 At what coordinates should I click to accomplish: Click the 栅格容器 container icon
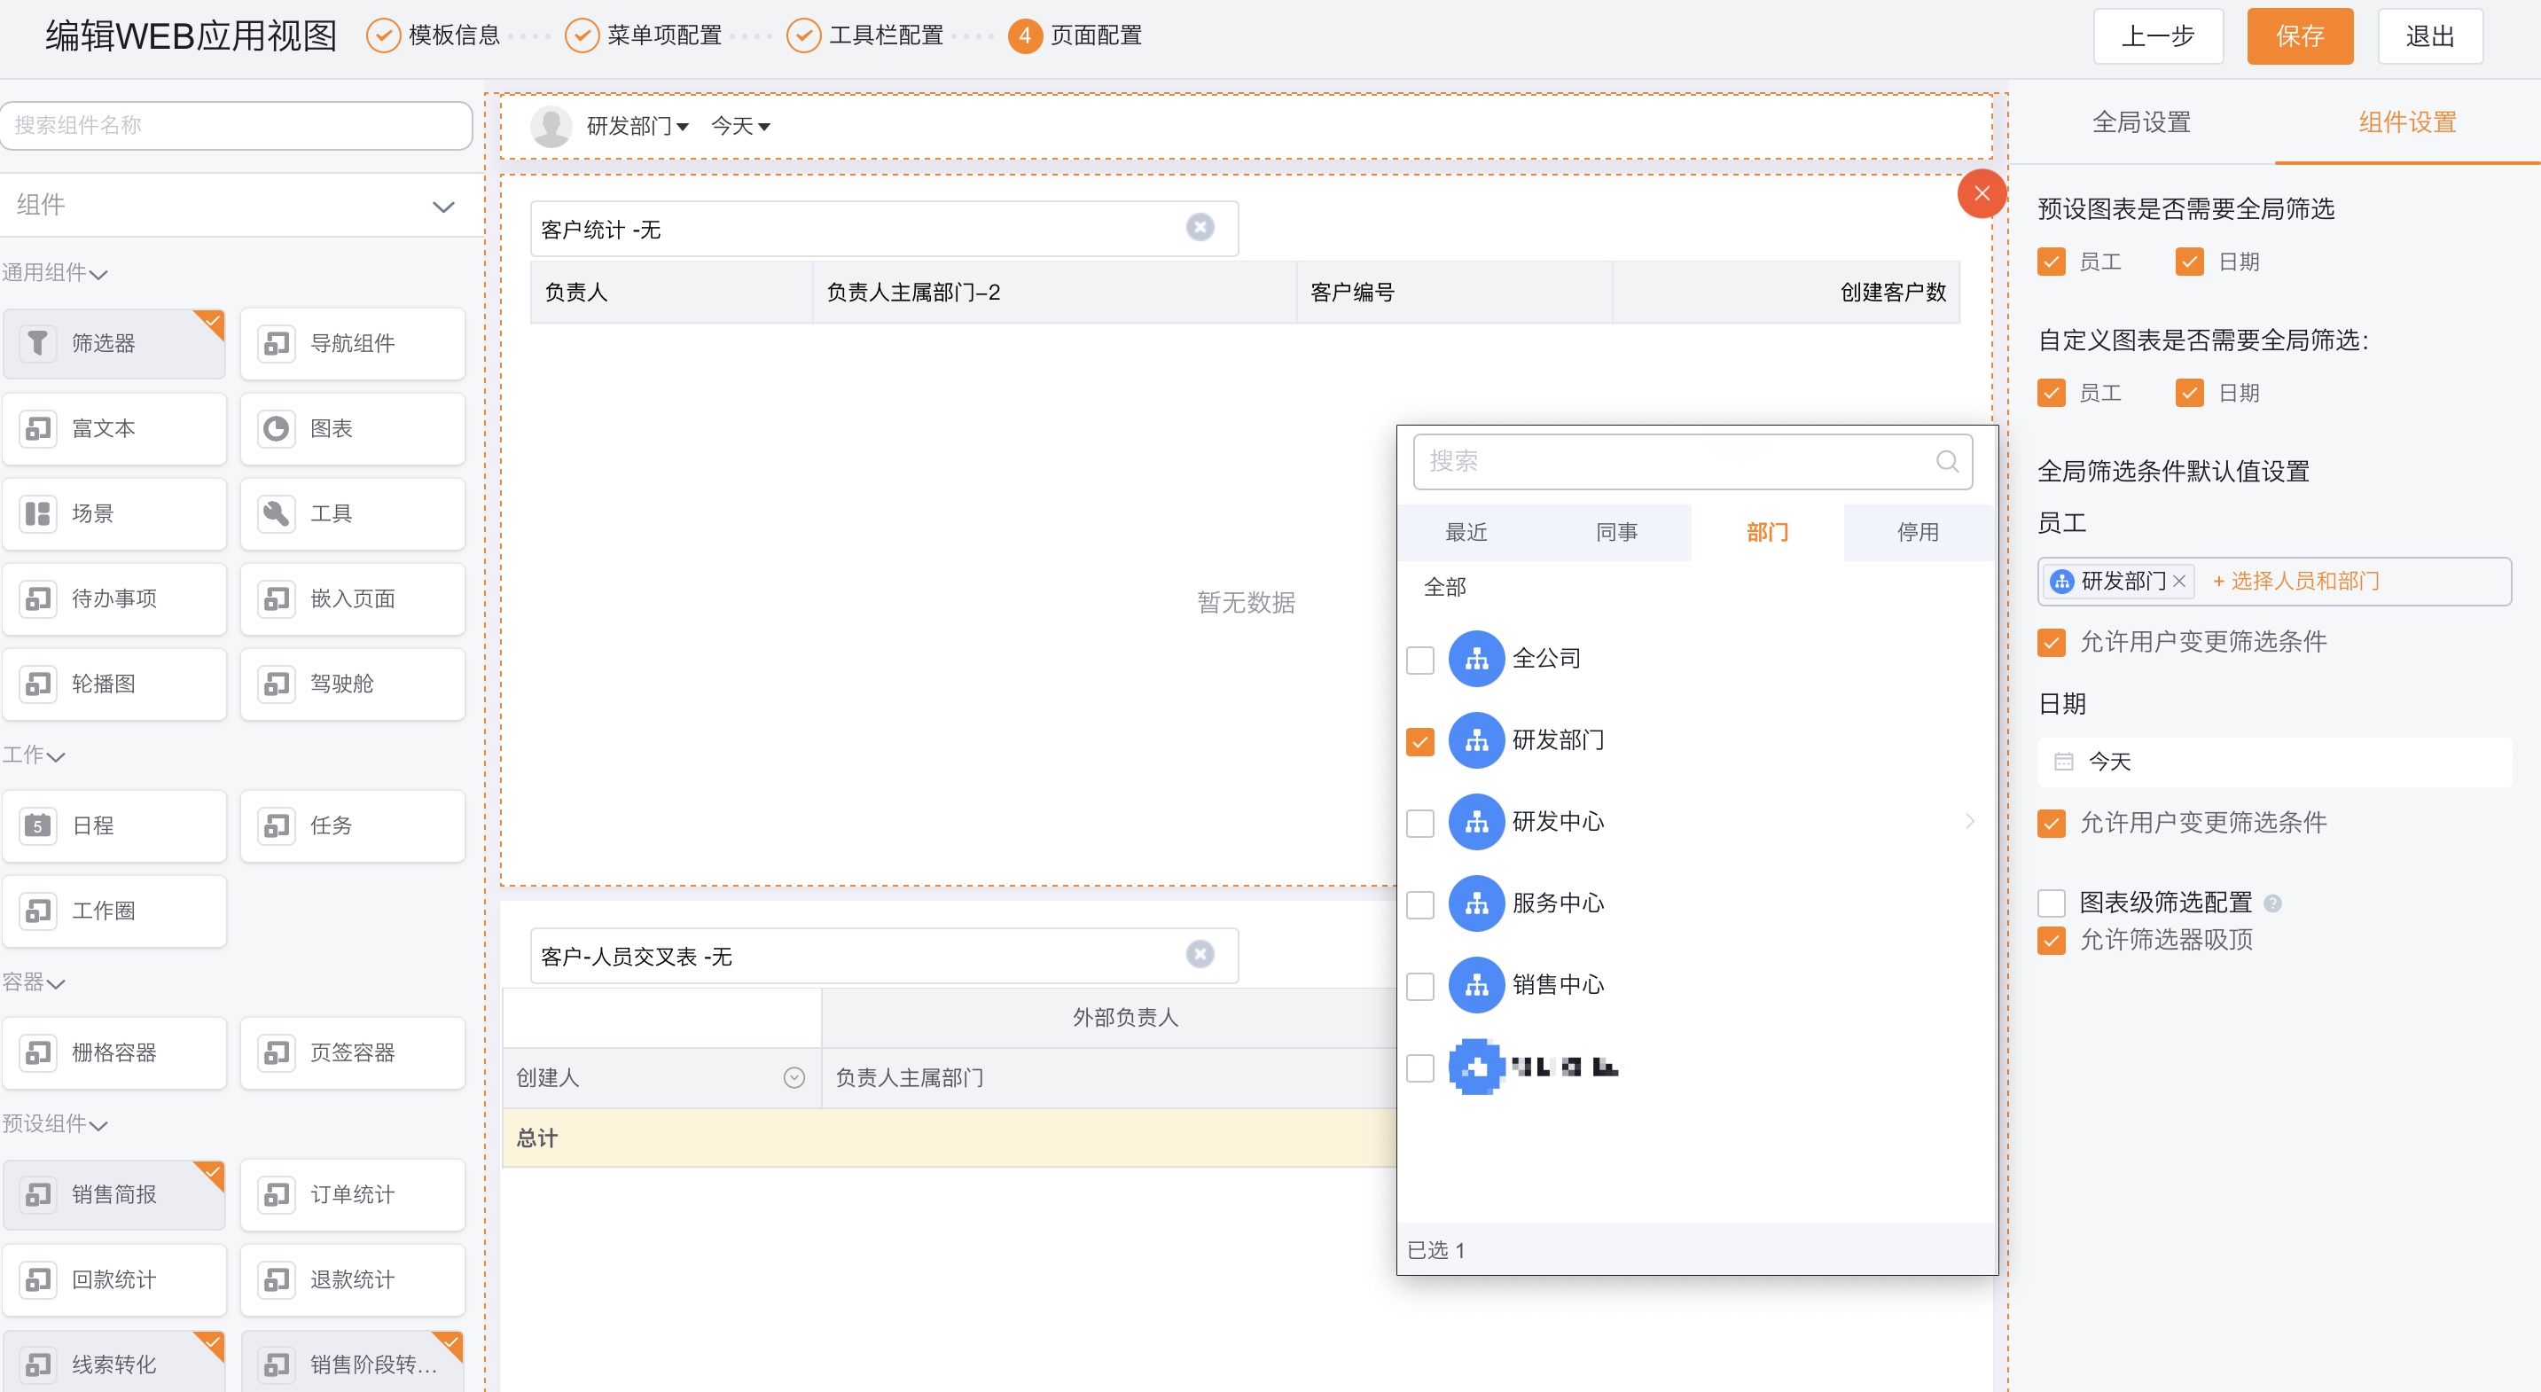113,1052
